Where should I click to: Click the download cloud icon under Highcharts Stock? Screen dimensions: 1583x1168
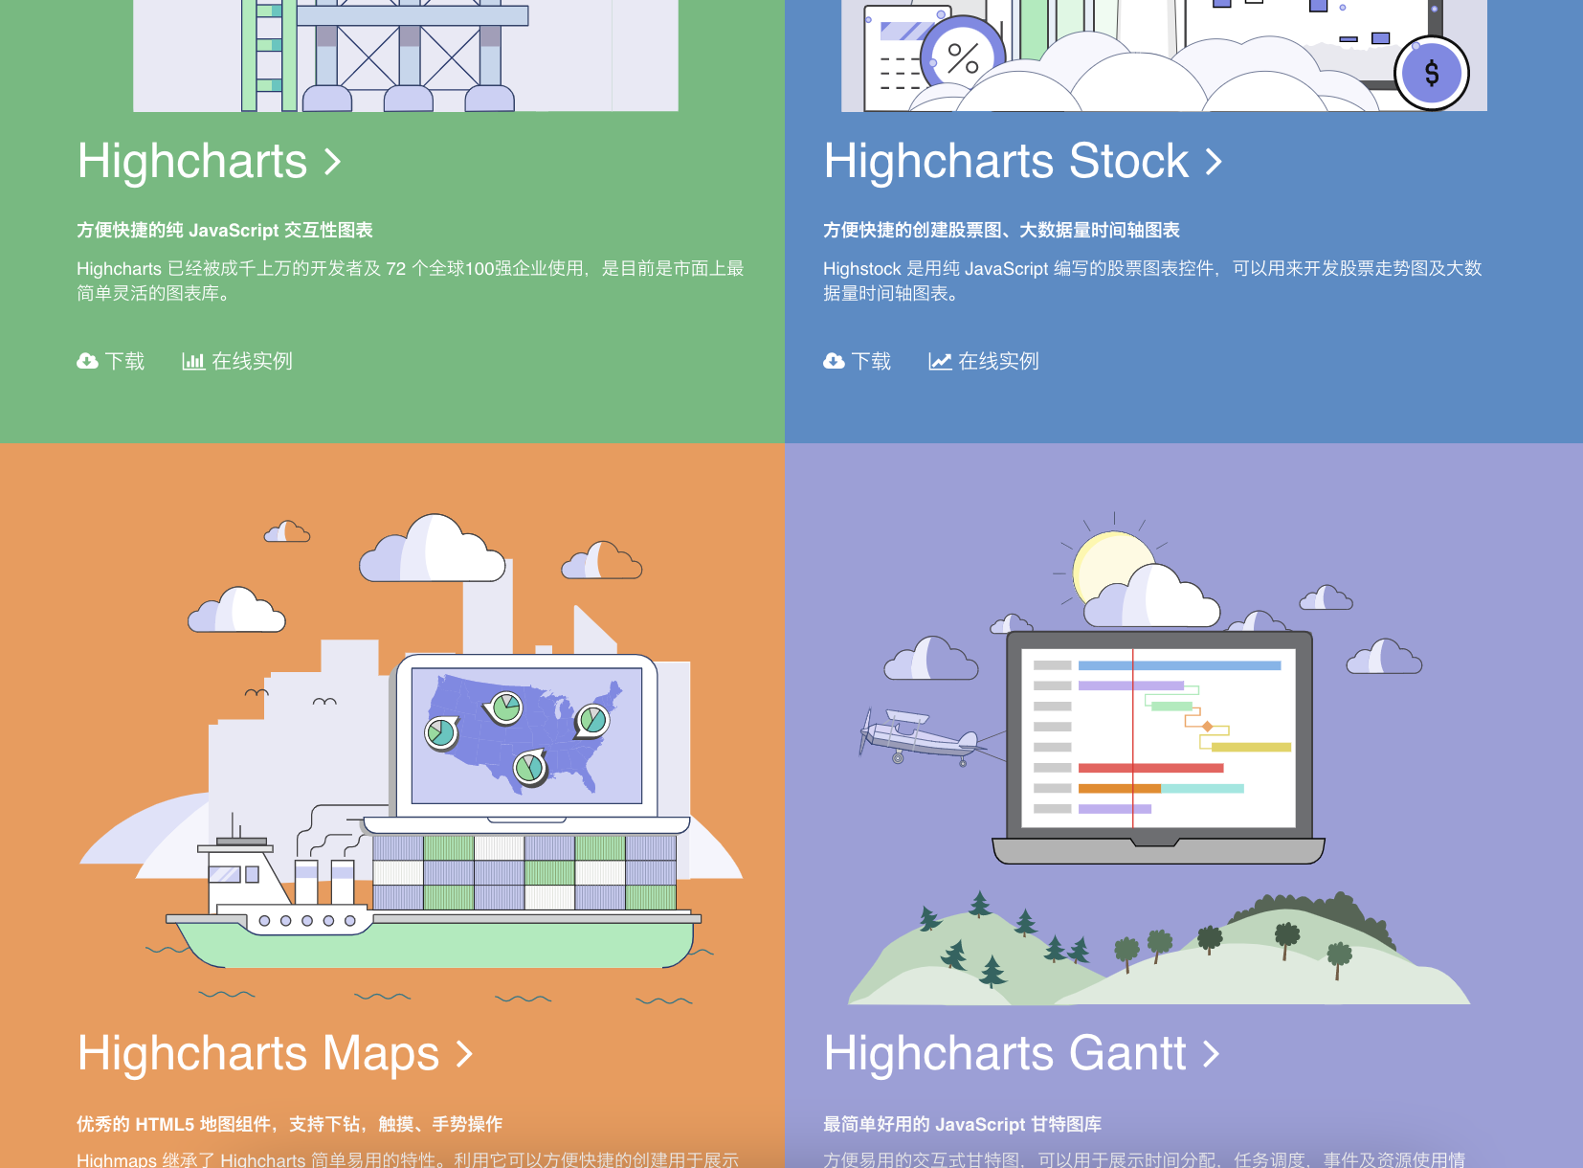(x=834, y=361)
